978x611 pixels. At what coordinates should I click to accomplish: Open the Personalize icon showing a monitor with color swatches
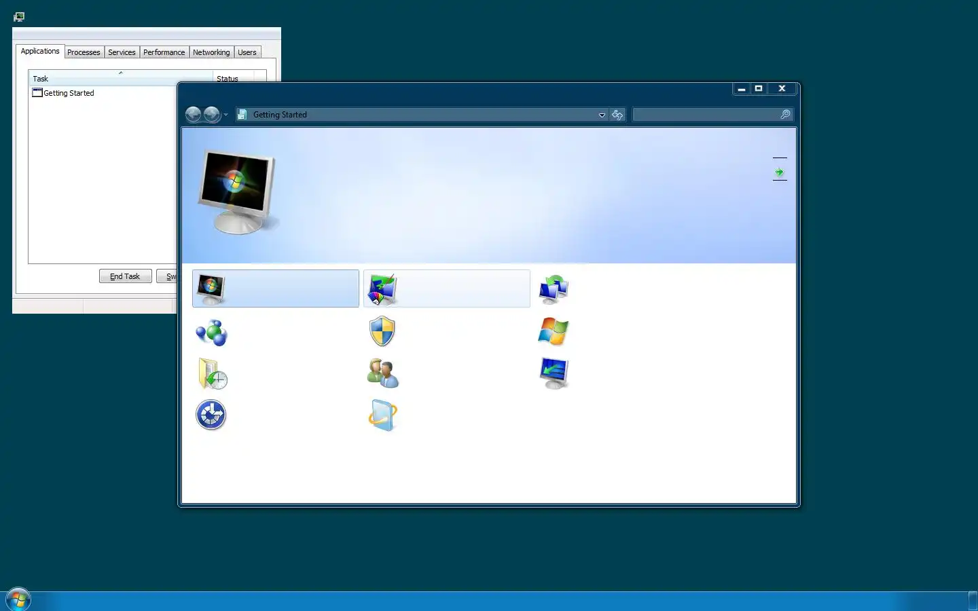click(382, 289)
